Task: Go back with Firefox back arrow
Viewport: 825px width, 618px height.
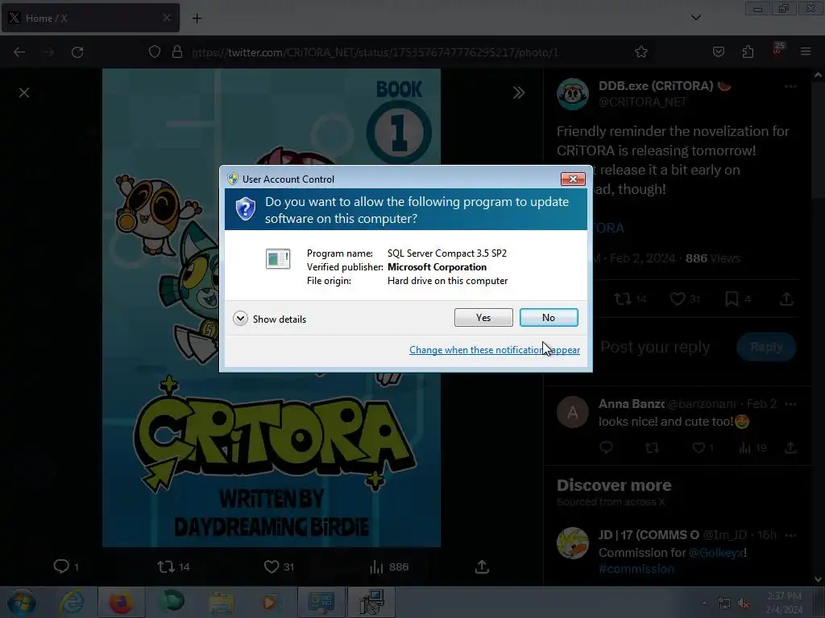Action: pos(19,52)
